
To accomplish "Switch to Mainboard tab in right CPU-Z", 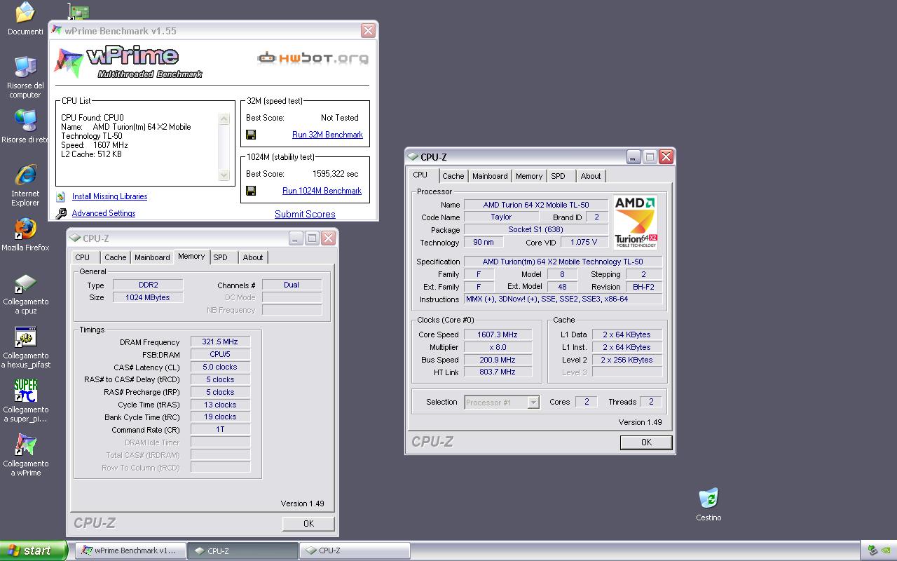I will coord(490,177).
